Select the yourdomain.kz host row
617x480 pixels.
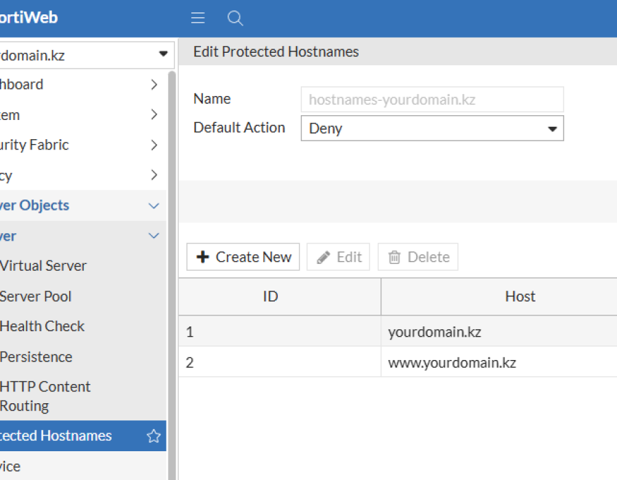coord(398,331)
